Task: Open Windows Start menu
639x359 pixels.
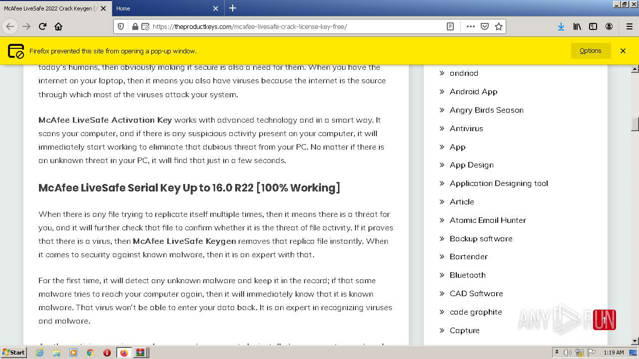Action: pos(14,353)
